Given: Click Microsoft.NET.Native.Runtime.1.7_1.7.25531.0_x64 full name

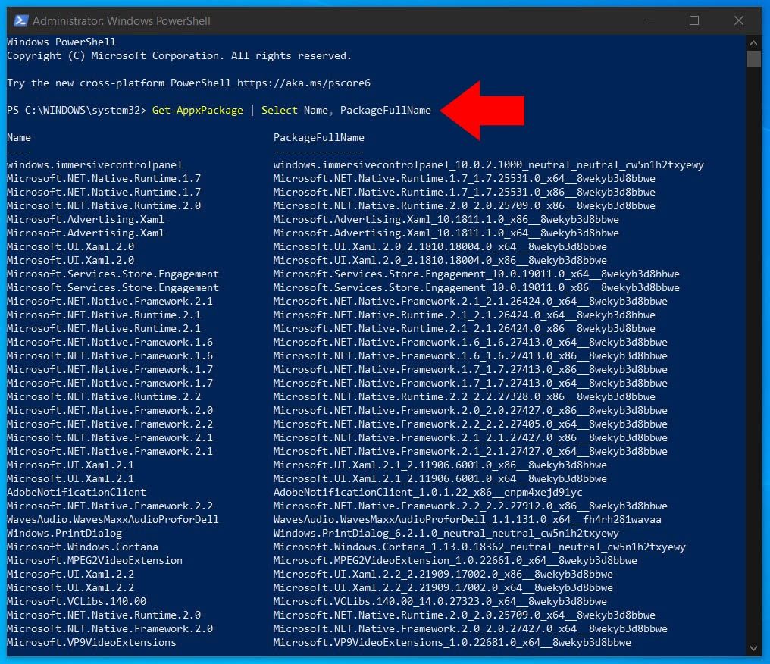Looking at the screenshot, I should tap(465, 178).
